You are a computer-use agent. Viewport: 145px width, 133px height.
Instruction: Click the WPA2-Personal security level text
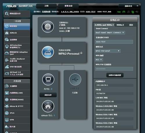pos(69,54)
